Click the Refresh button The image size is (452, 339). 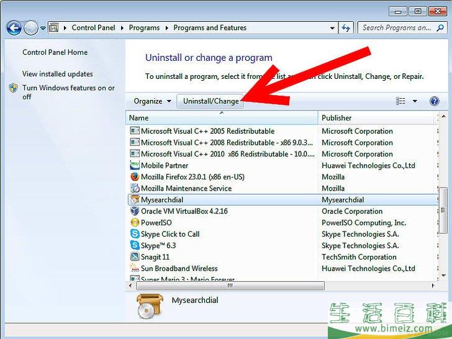tap(346, 28)
